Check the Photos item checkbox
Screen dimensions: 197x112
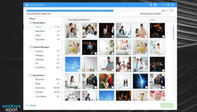point(34,27)
